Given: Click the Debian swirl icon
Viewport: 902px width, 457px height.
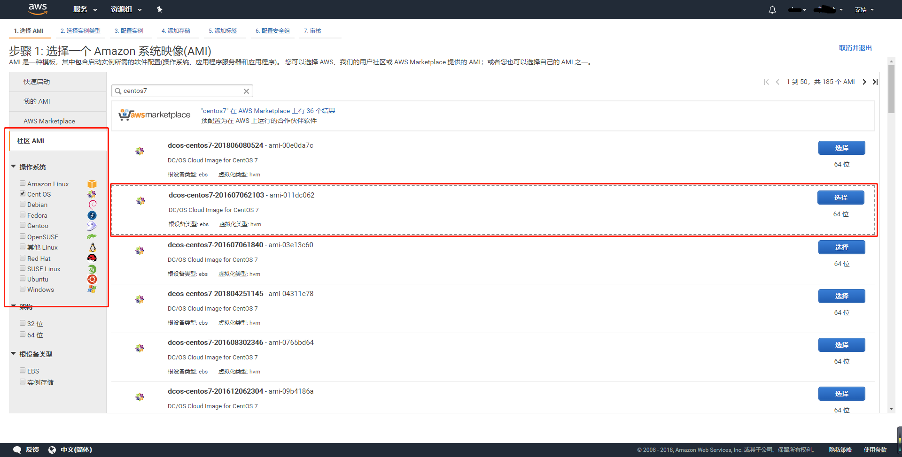Looking at the screenshot, I should coord(92,205).
